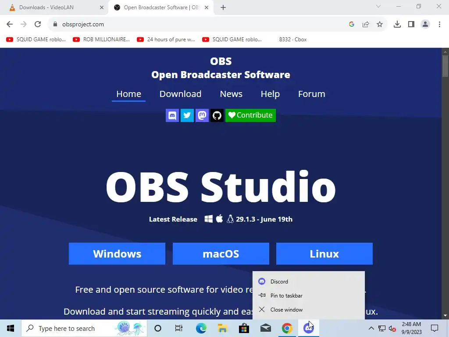Open the Mail app from taskbar
This screenshot has height=337, width=449.
click(x=265, y=328)
